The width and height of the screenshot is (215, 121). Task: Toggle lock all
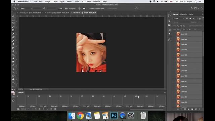[x=190, y=29]
